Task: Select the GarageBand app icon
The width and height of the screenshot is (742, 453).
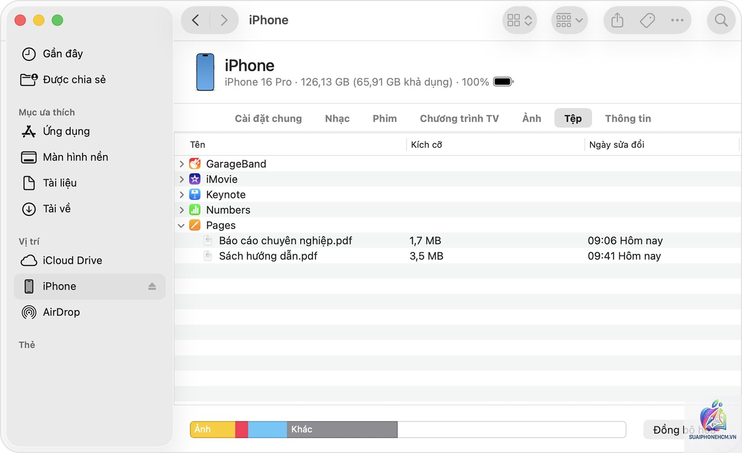Action: pos(195,164)
